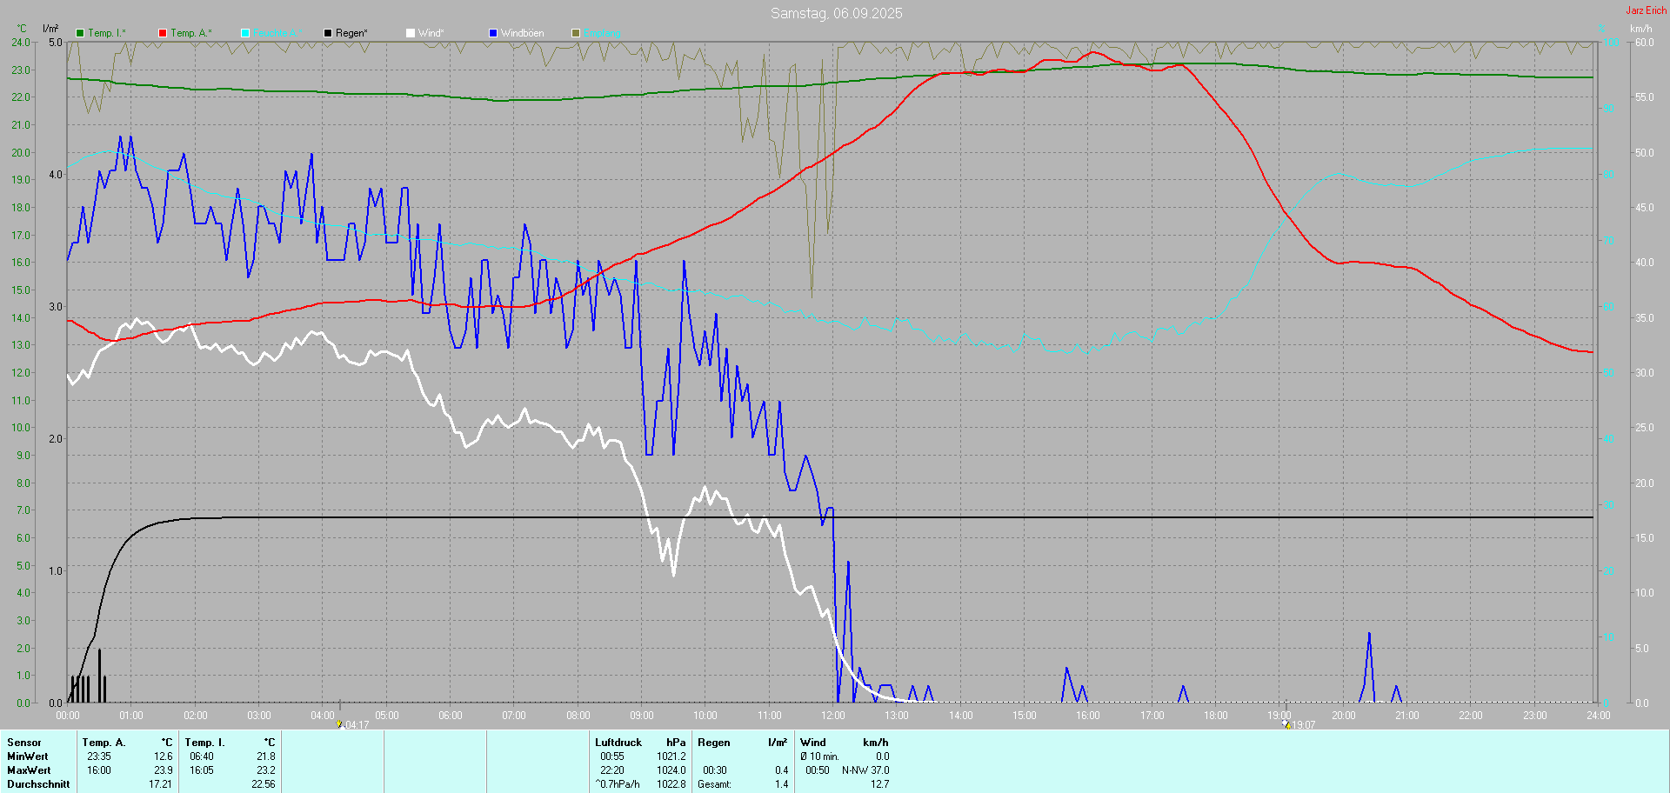Click the Temp. A. average value 17.21

coord(160,784)
